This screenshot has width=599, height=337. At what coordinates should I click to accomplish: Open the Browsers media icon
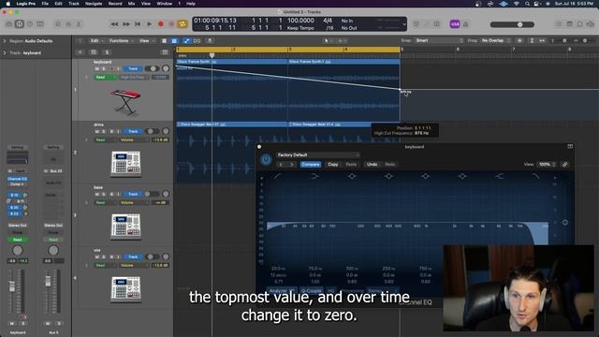pyautogui.click(x=591, y=24)
